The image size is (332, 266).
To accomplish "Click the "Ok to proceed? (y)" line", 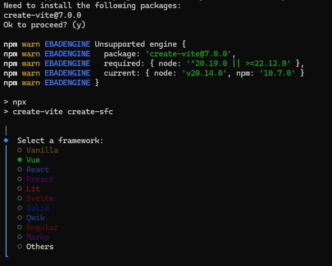I will point(45,24).
